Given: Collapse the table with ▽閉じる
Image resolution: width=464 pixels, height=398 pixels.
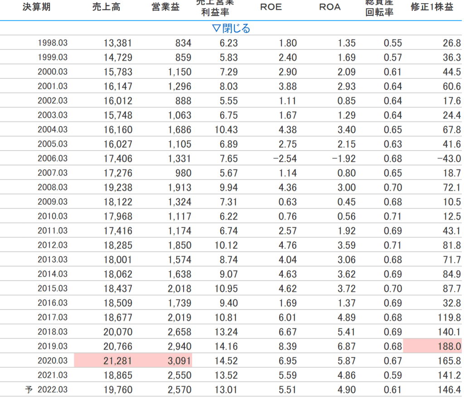Looking at the screenshot, I should [x=231, y=29].
